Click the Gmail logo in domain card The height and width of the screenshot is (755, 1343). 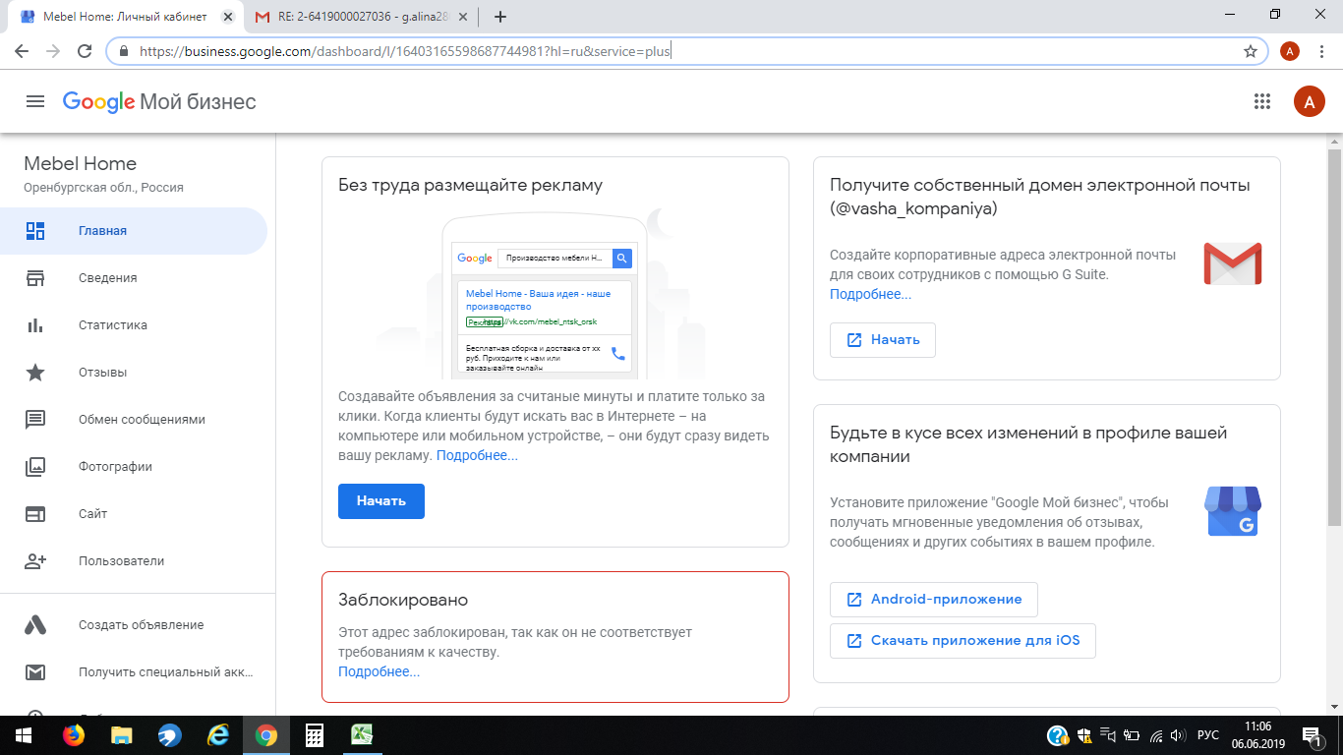(1232, 264)
